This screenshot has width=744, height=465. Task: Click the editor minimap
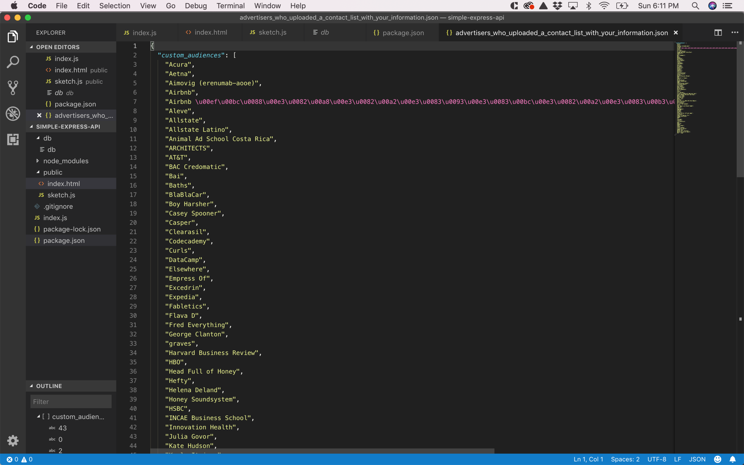[705, 89]
